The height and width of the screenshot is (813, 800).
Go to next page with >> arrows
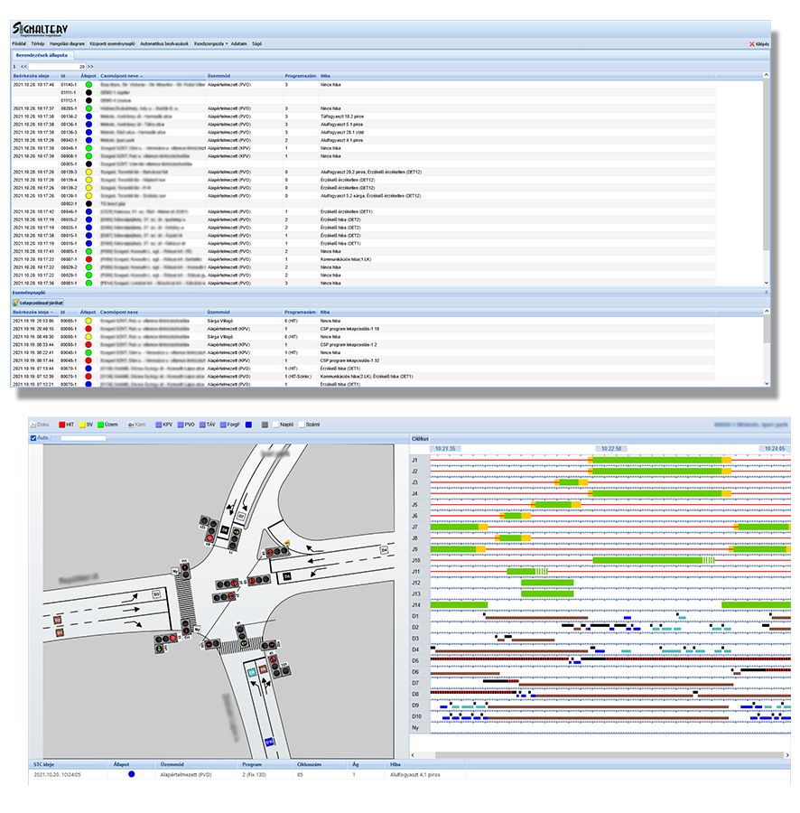tap(90, 66)
